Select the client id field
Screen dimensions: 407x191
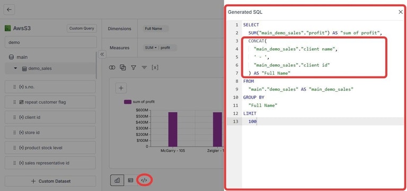click(x=50, y=117)
